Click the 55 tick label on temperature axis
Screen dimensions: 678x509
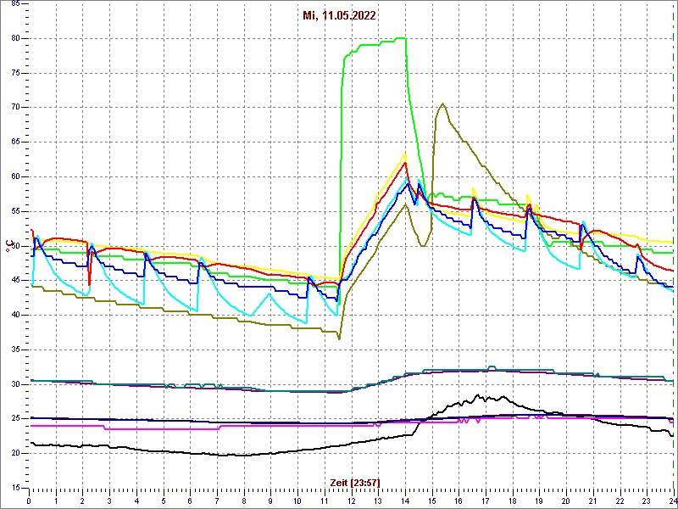[x=14, y=211]
